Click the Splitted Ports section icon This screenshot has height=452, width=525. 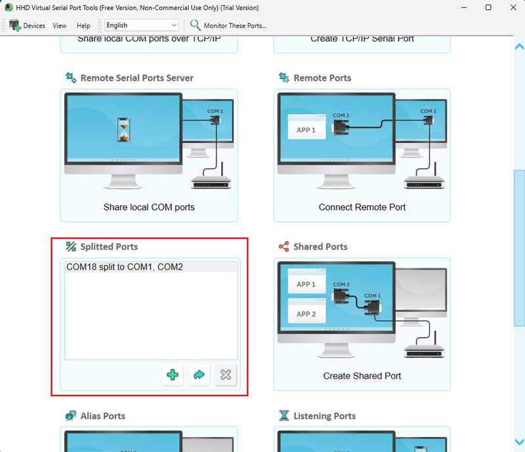pos(71,247)
